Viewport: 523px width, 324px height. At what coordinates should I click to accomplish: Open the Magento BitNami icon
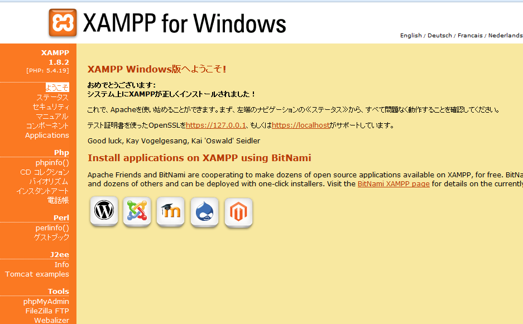pos(238,212)
